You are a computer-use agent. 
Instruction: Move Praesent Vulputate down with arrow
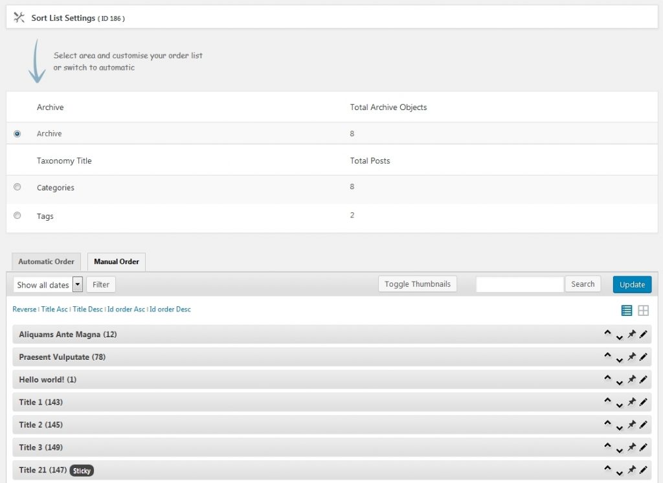(x=619, y=359)
